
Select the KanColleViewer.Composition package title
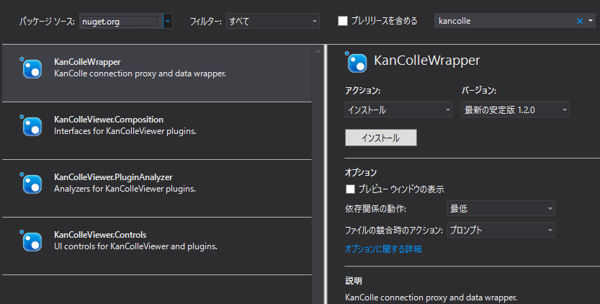[109, 120]
